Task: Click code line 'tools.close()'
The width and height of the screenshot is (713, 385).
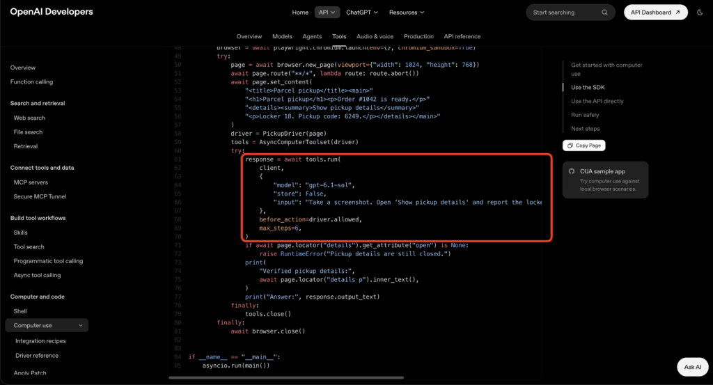Action: click(268, 314)
